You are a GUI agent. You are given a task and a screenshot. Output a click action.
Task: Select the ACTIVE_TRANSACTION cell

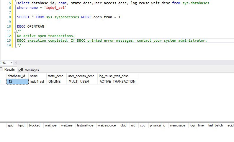[x=118, y=82]
